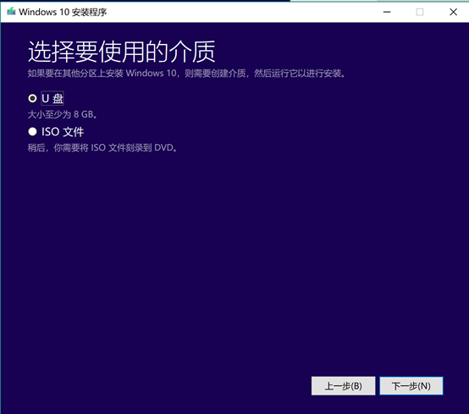Click the text 稍后，你需要将 ISO 文件刻录到 DVD。
This screenshot has width=469, height=414.
tap(102, 148)
